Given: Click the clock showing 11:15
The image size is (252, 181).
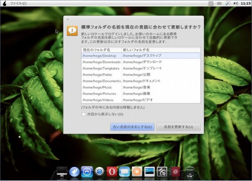Looking at the screenshot, I should (x=245, y=3).
